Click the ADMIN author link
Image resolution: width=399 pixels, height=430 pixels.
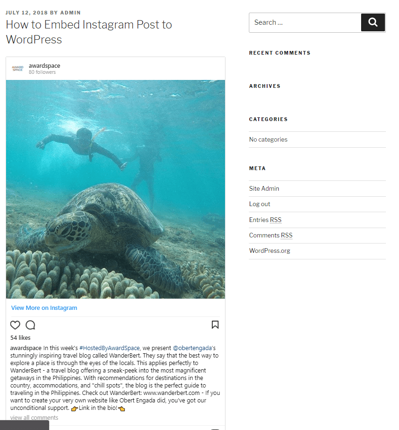pyautogui.click(x=71, y=13)
